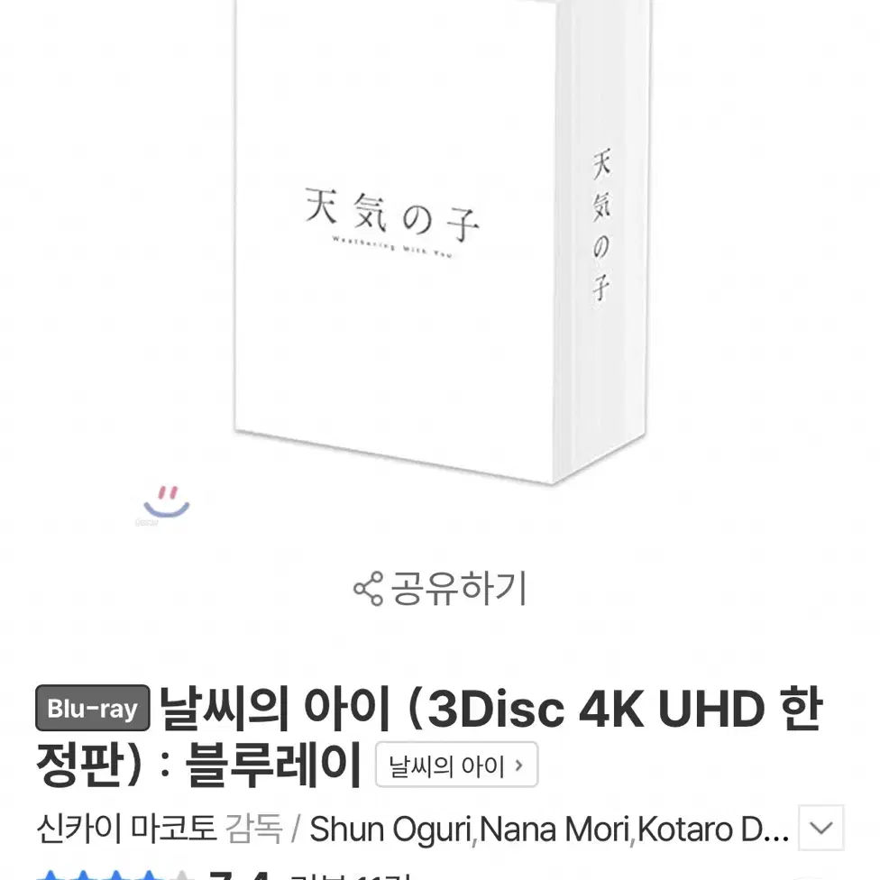Click the smiley face logo watermark
Viewport: 880px width, 880px height.
[166, 503]
